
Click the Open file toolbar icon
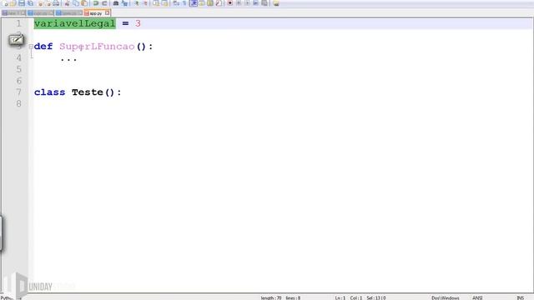tap(13, 3)
